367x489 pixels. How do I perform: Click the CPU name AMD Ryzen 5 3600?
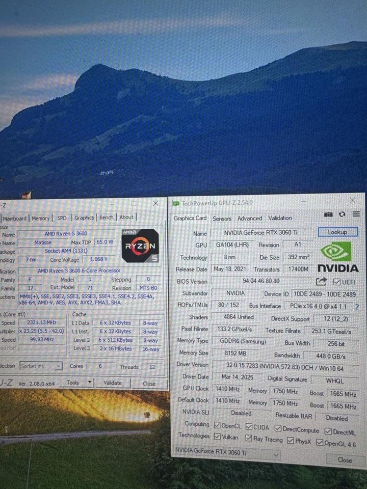coord(66,233)
